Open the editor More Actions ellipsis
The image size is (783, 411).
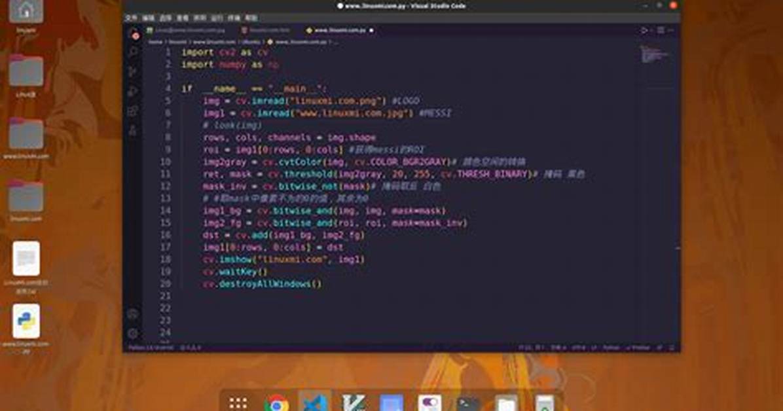point(670,31)
